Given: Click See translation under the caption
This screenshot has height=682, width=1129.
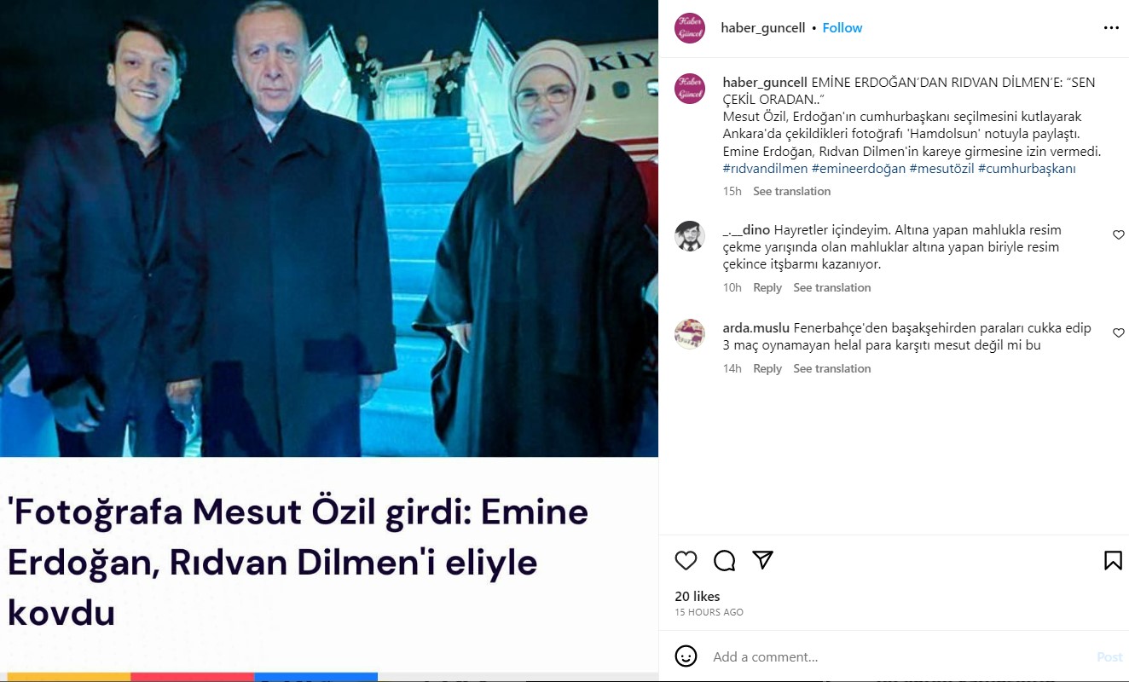Looking at the screenshot, I should (x=791, y=191).
